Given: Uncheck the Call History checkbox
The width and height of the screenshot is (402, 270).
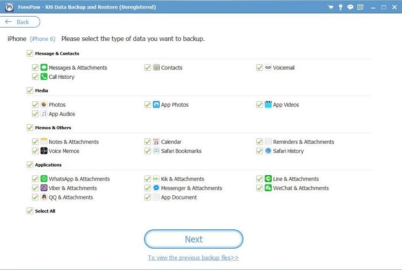Looking at the screenshot, I should (35, 76).
